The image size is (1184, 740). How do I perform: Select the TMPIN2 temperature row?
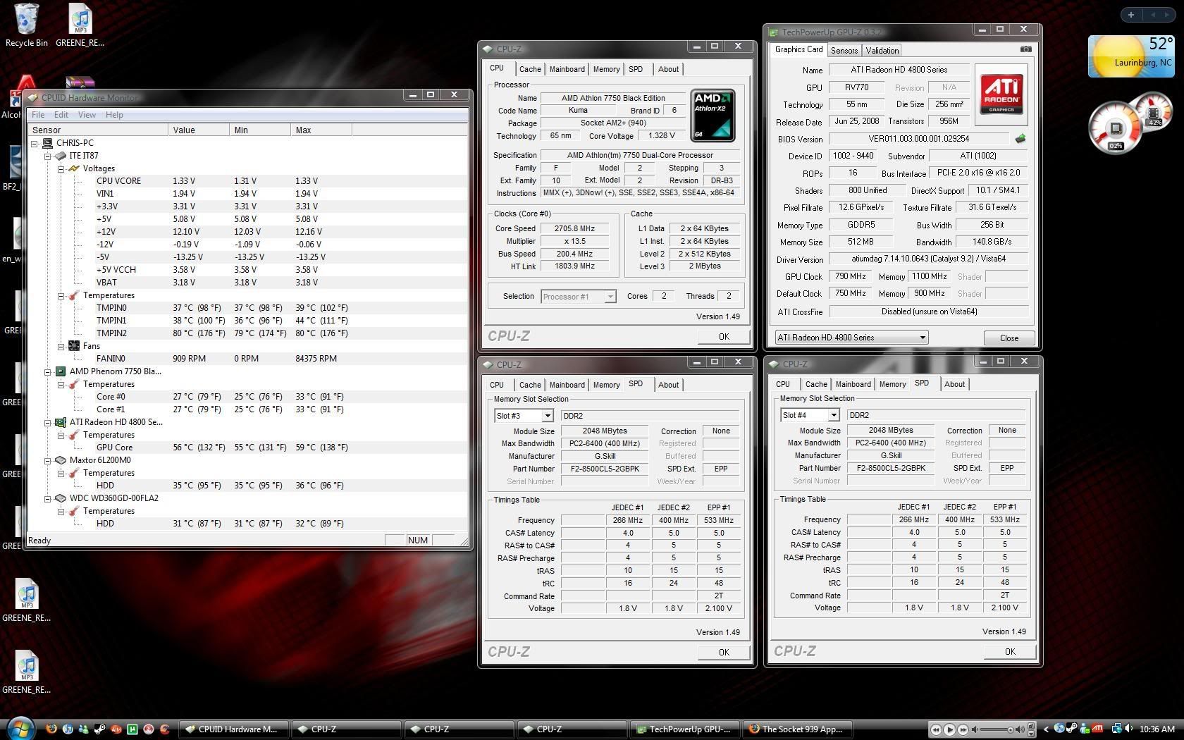pos(247,333)
